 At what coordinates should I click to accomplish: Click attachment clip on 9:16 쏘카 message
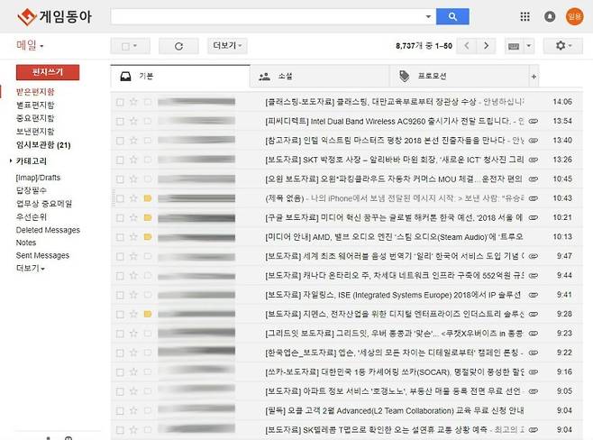pyautogui.click(x=534, y=371)
